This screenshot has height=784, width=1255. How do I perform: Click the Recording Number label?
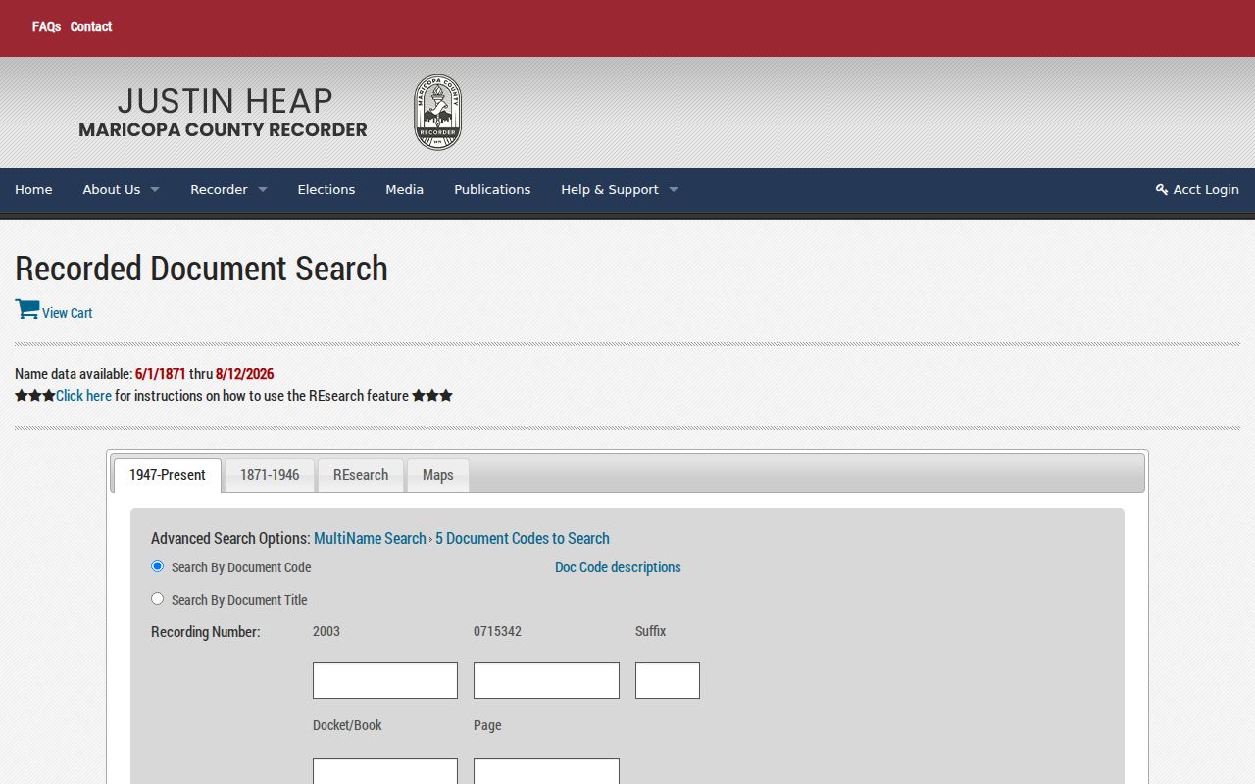(x=206, y=632)
